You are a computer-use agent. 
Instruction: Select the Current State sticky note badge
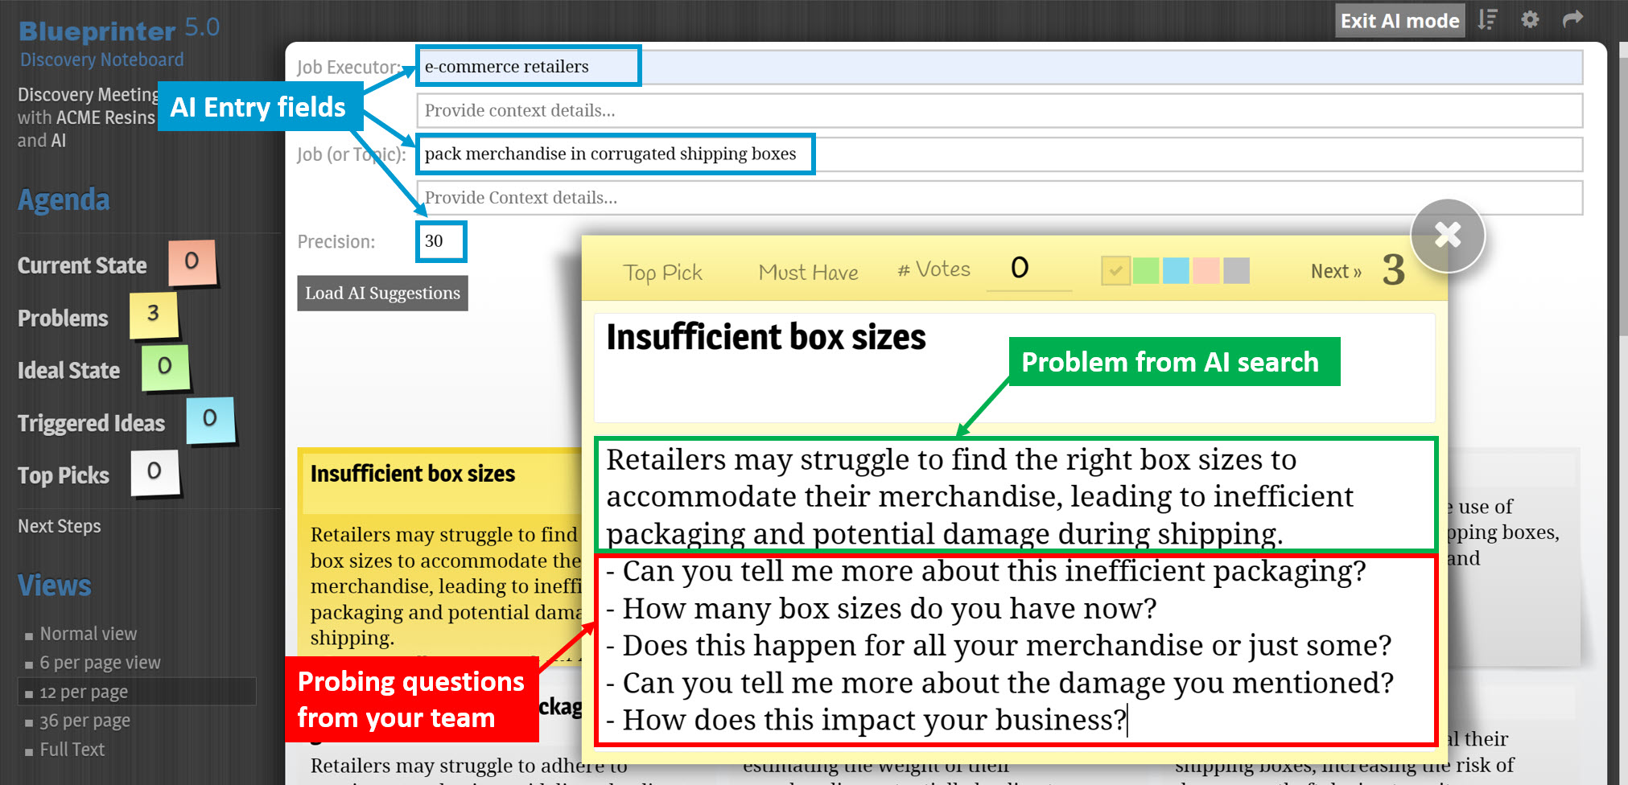click(194, 260)
